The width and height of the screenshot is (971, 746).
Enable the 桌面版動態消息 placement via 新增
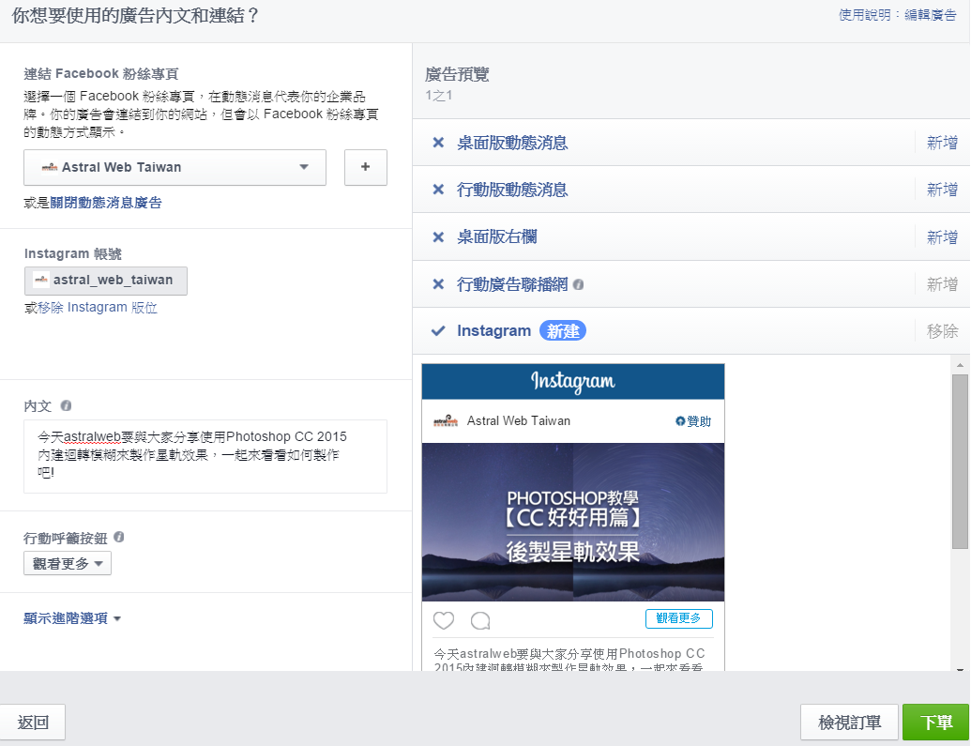tap(942, 143)
